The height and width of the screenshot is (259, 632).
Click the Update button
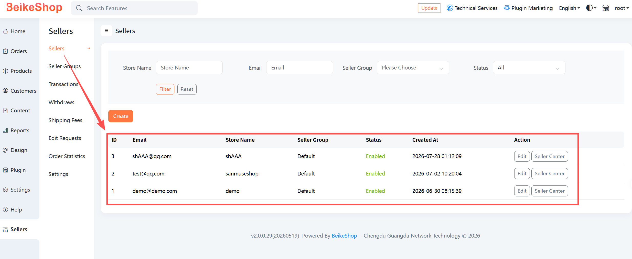point(429,8)
